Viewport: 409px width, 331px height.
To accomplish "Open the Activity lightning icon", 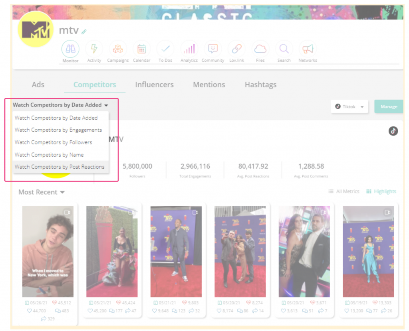I will tap(94, 49).
